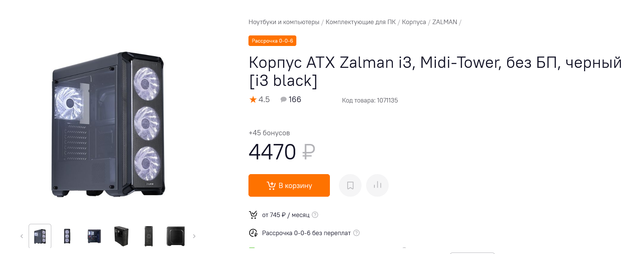Click the main Zalman i3 case image
This screenshot has width=630, height=254.
click(109, 124)
